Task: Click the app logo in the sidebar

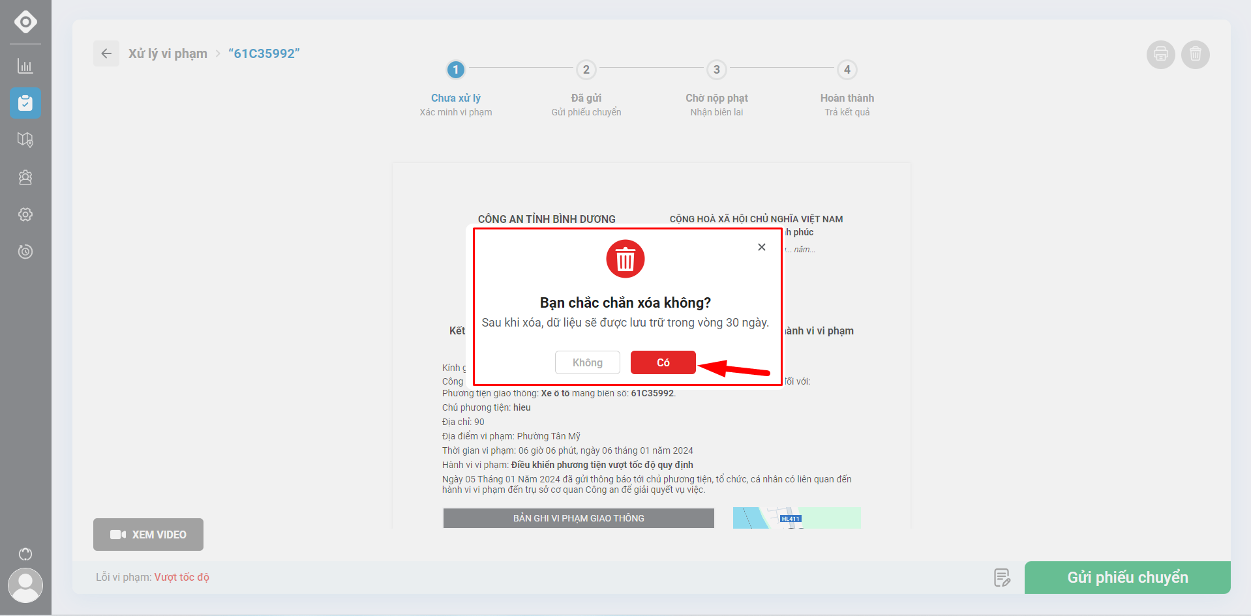Action: (25, 22)
